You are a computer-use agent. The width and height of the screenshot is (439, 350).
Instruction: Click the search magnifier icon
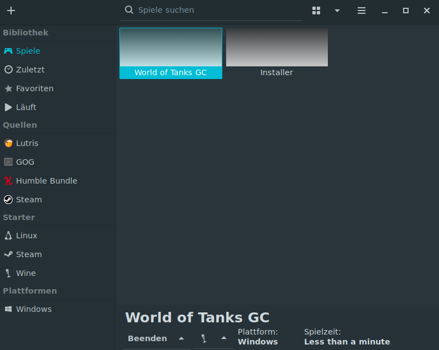(x=129, y=10)
